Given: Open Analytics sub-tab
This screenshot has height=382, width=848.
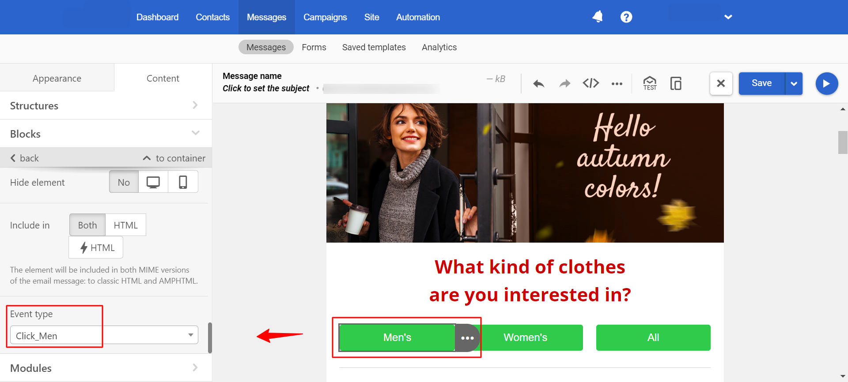Looking at the screenshot, I should point(439,47).
